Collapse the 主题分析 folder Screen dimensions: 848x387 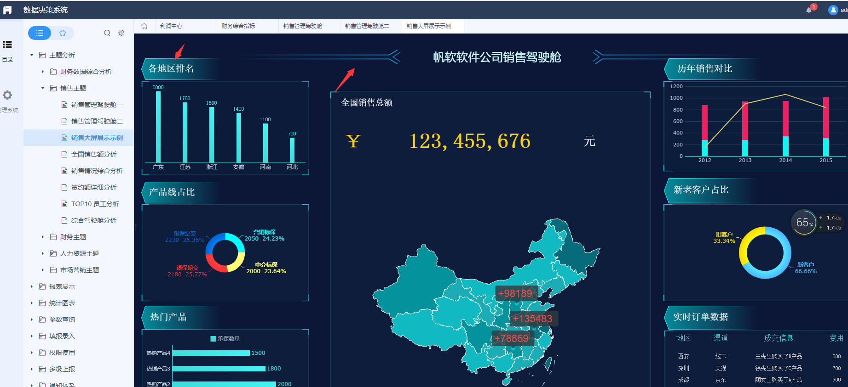[32, 55]
